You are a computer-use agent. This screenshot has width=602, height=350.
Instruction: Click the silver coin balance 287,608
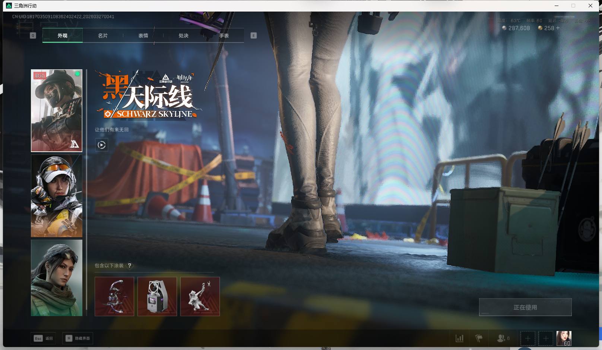[x=516, y=28]
